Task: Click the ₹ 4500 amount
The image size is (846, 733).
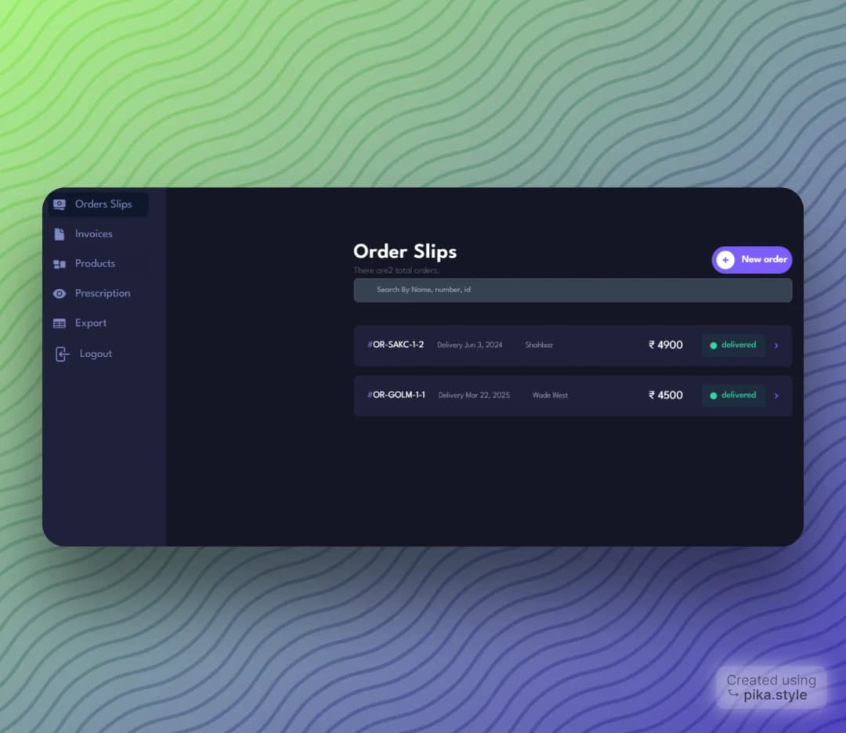Action: 665,395
